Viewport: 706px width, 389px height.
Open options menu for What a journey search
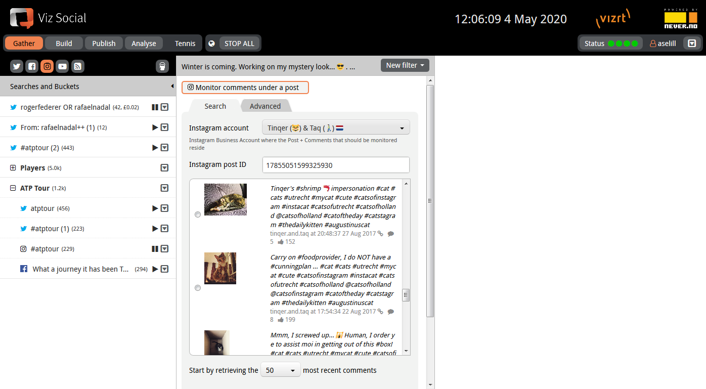(164, 269)
